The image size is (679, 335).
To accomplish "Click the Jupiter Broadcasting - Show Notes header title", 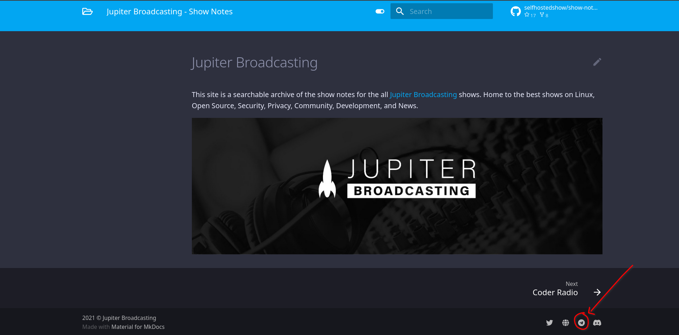I will click(170, 11).
